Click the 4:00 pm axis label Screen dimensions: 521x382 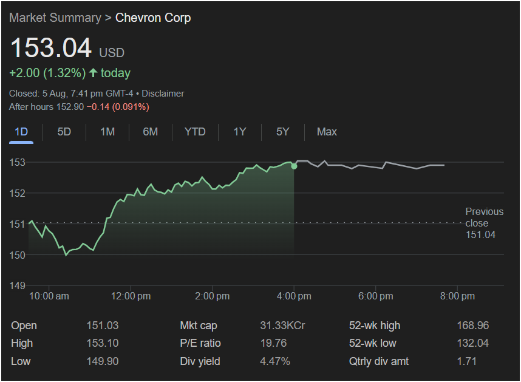[x=294, y=296]
